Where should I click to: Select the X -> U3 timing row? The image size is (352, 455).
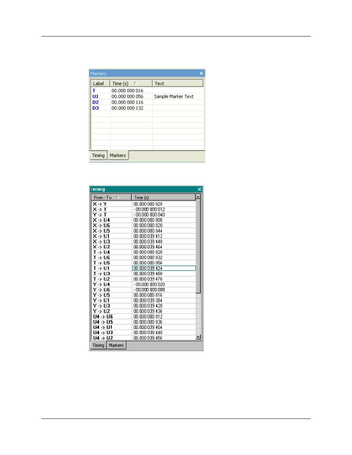[144, 242]
